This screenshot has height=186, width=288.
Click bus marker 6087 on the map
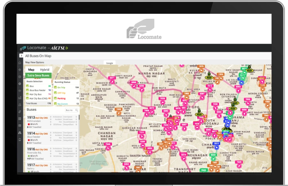click(202, 96)
